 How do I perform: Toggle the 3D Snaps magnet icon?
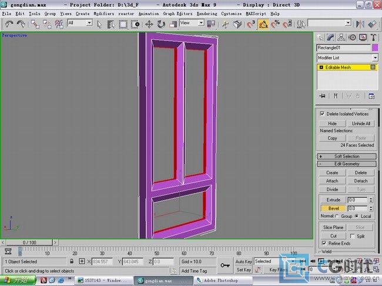click(x=251, y=24)
